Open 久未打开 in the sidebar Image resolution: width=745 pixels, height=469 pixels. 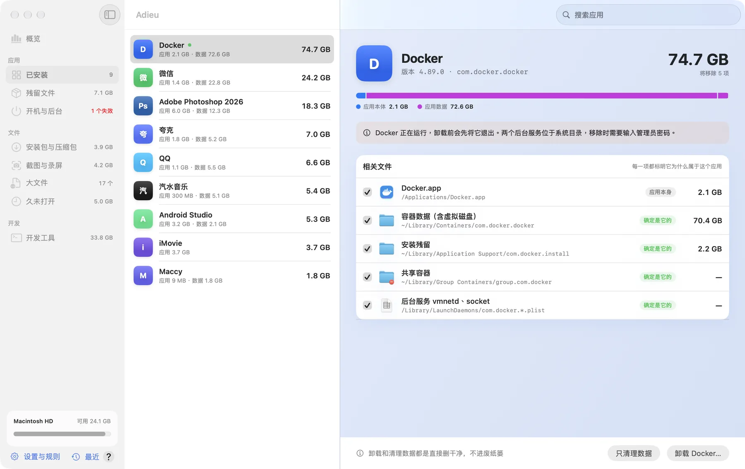62,201
